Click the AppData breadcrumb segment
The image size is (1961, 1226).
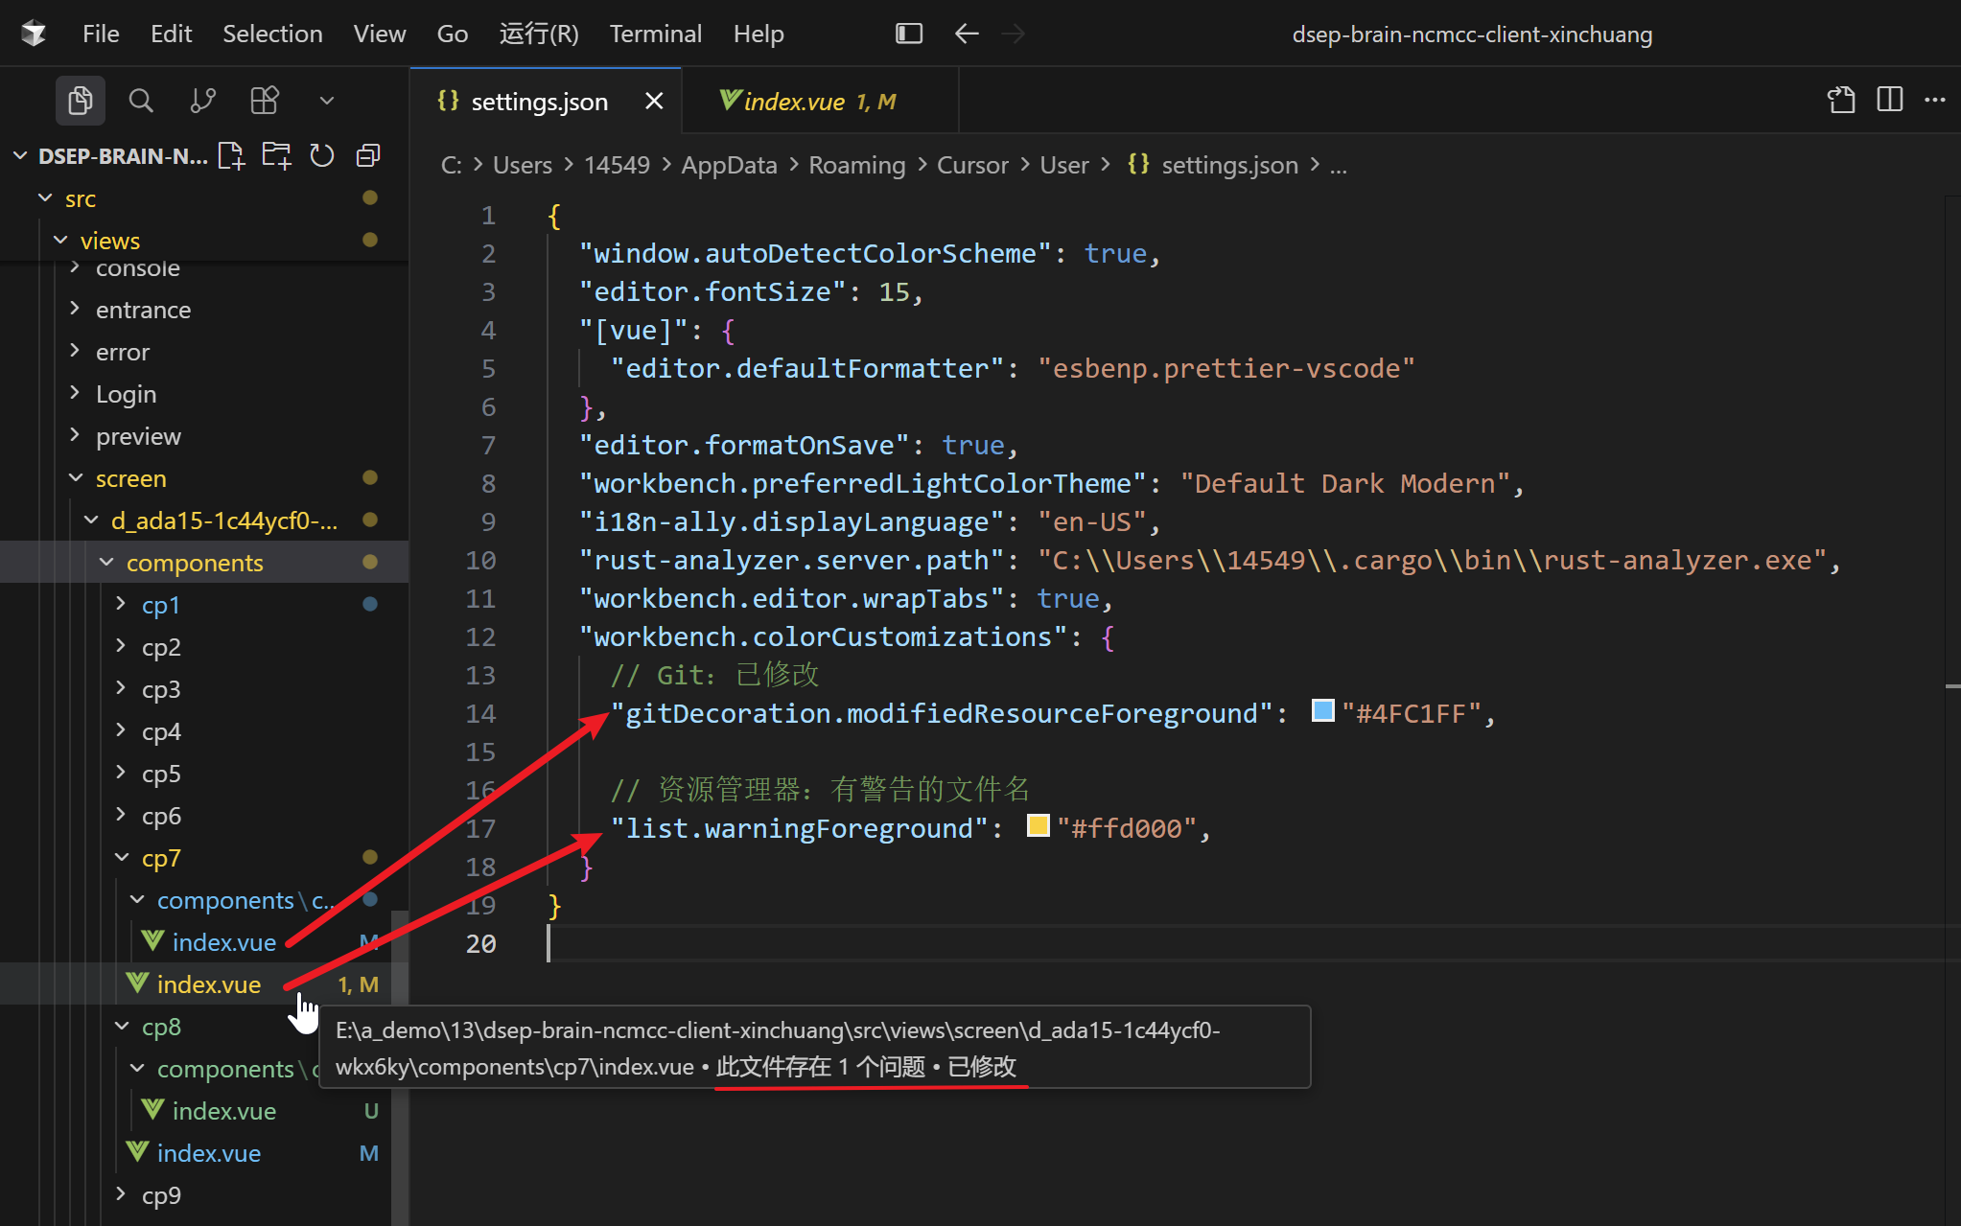(729, 165)
